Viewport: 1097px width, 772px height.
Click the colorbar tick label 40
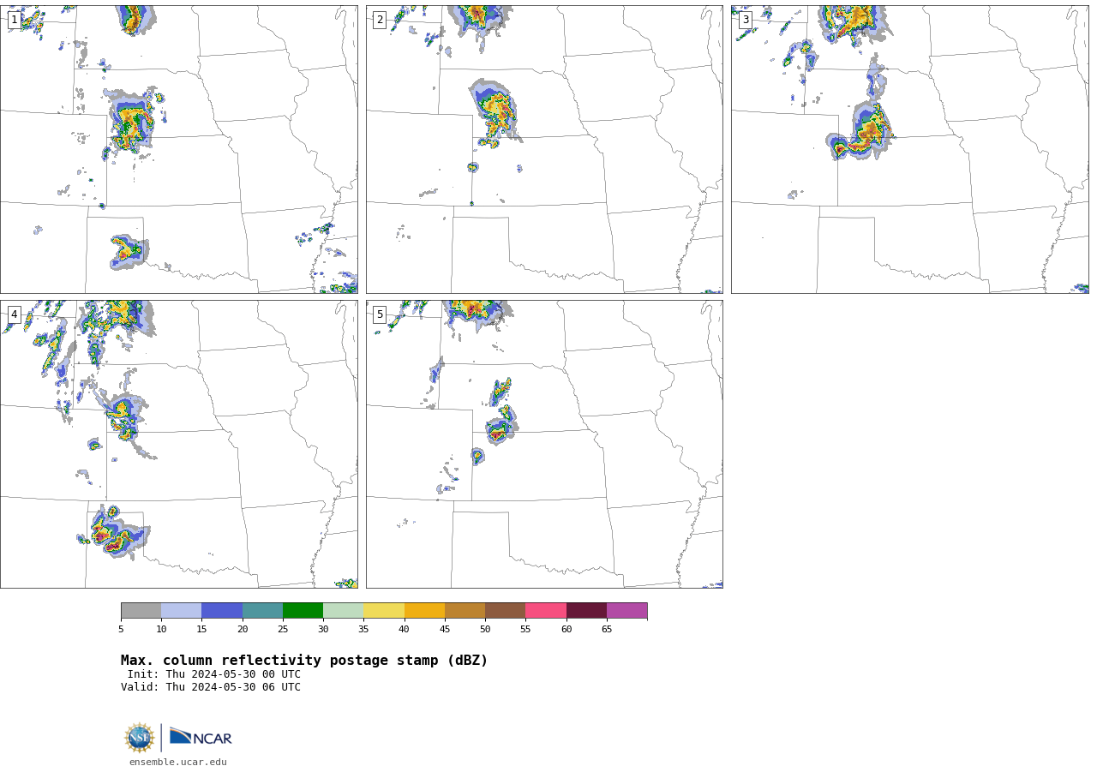[x=404, y=630]
